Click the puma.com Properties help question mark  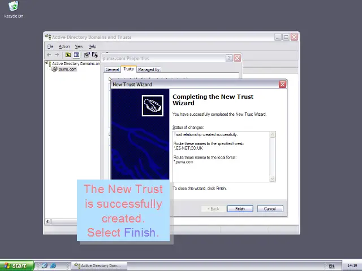coord(229,58)
